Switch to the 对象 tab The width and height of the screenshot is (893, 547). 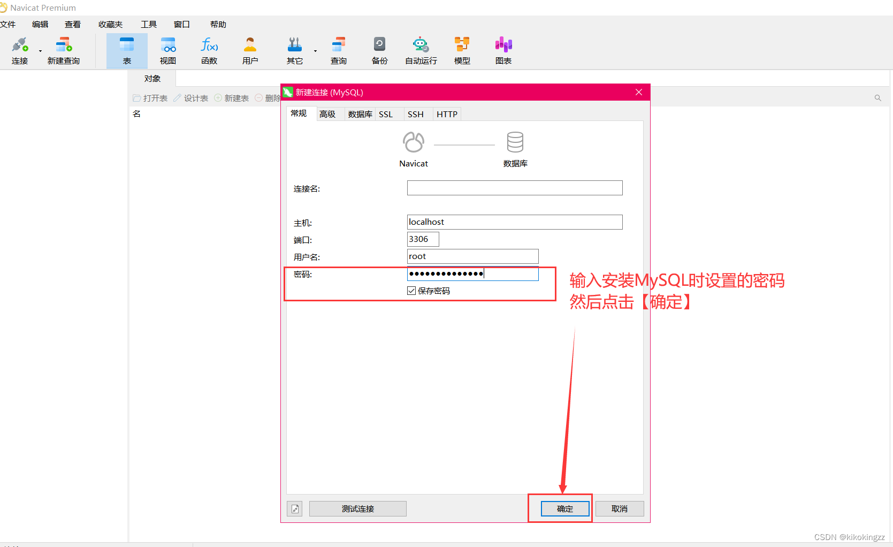152,79
